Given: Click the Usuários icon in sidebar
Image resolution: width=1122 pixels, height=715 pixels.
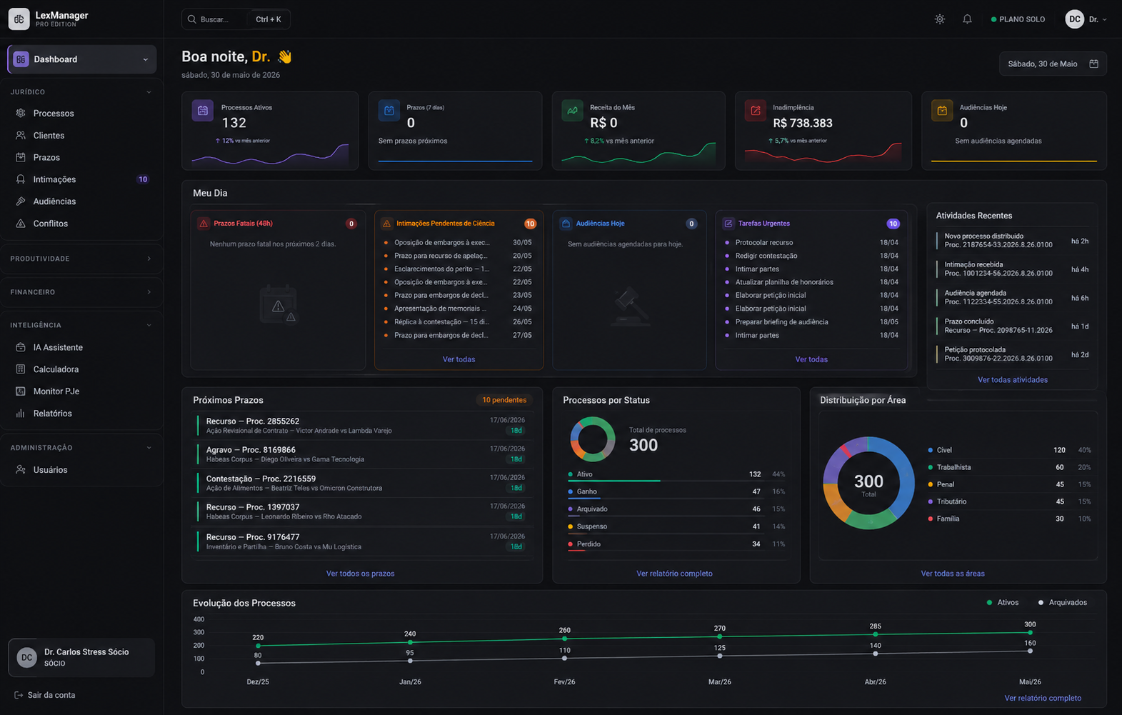Looking at the screenshot, I should click(21, 470).
